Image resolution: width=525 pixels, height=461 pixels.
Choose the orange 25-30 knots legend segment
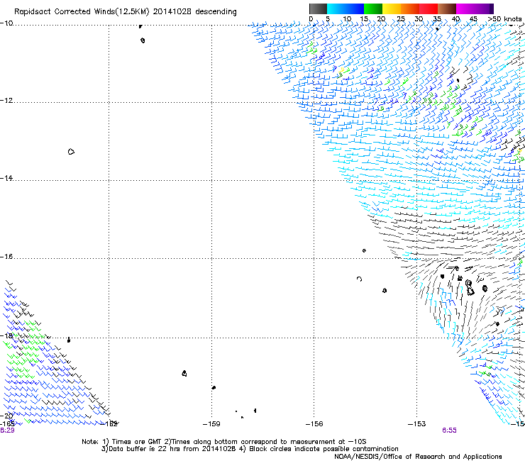(x=410, y=9)
